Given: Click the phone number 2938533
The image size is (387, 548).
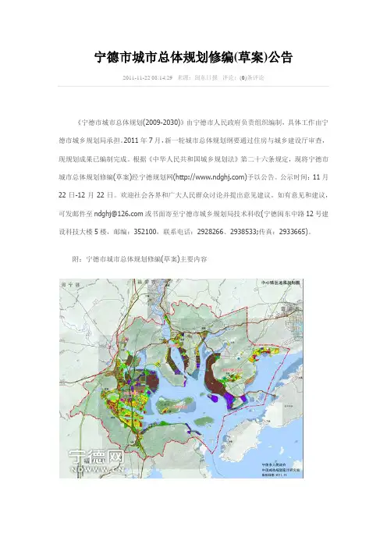Looking at the screenshot, I should click(243, 232).
